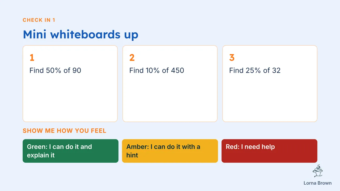Screen dimensions: 340x191
Task: Click the orange number 3 heading
Action: point(232,58)
